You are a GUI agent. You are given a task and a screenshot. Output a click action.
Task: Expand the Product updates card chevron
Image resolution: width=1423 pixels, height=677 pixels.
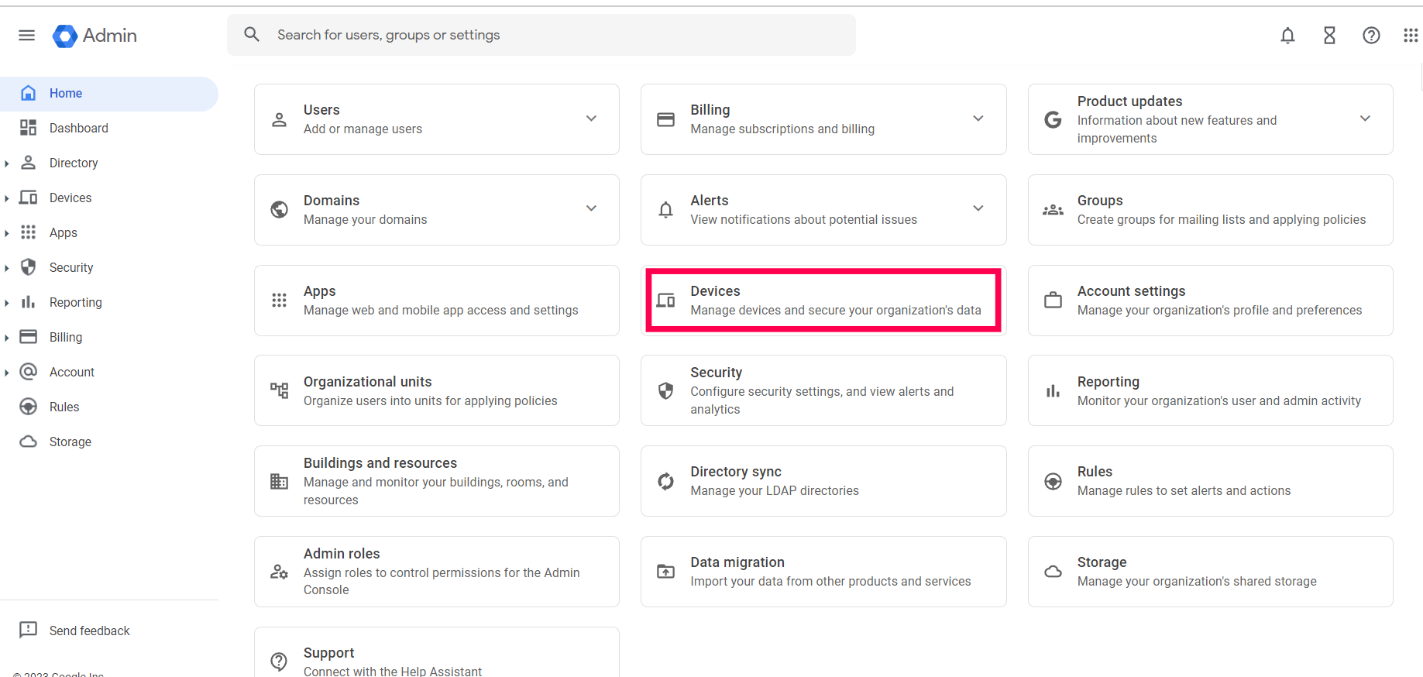[x=1365, y=119]
